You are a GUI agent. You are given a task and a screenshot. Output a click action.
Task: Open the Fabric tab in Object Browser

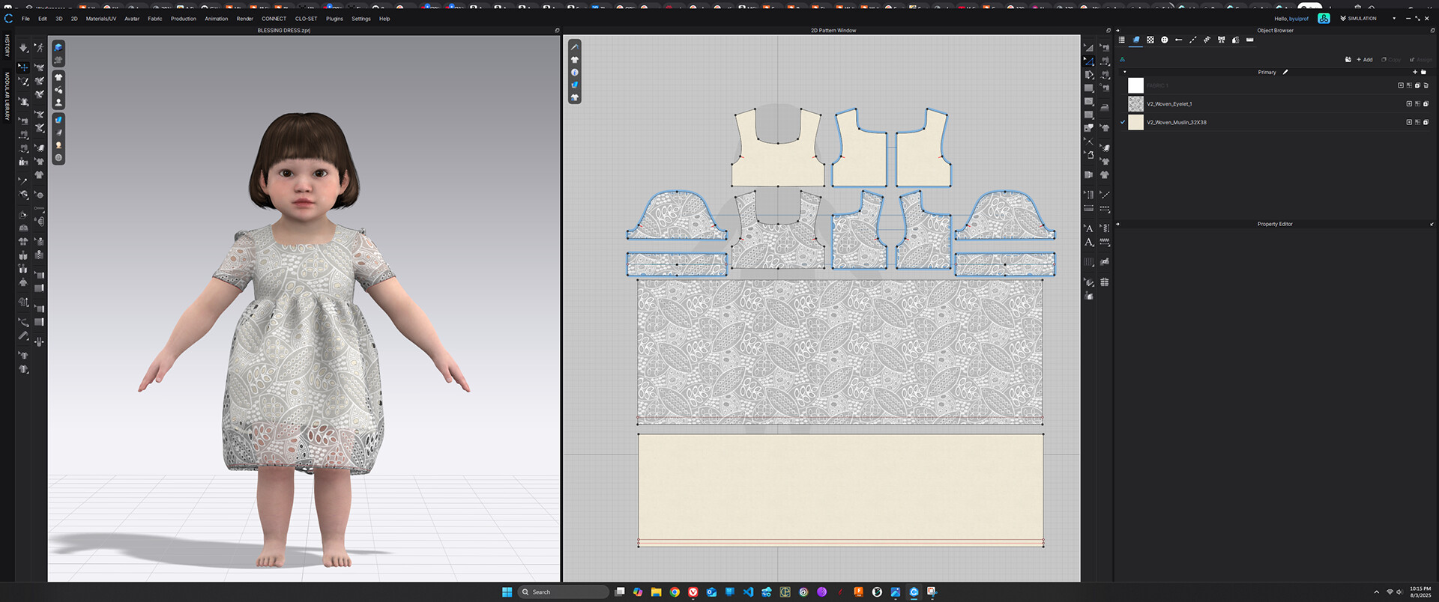pyautogui.click(x=1136, y=40)
